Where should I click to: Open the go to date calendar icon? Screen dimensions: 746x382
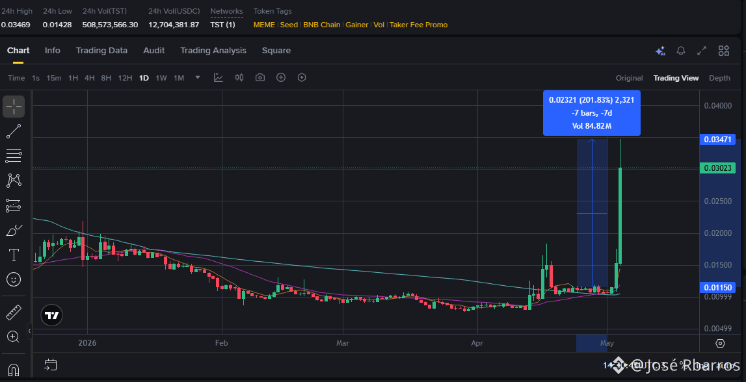click(x=51, y=364)
